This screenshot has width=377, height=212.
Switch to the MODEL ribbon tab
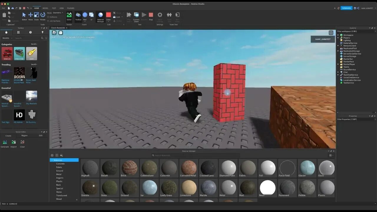tap(45, 8)
